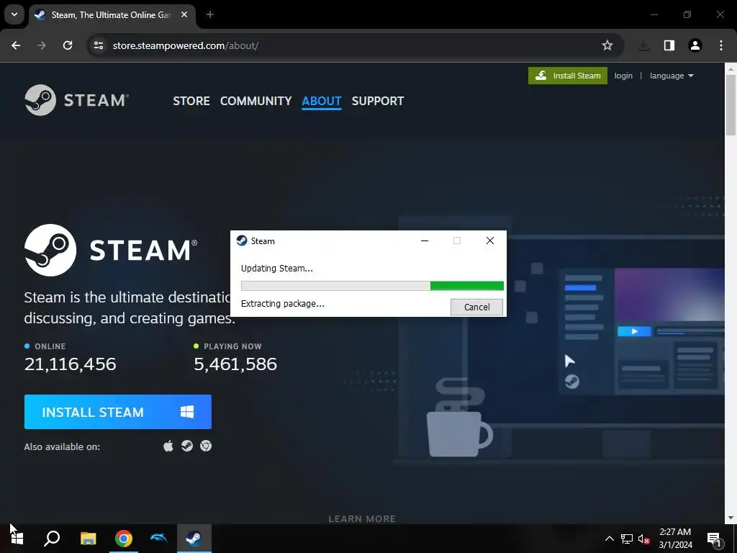Screen dimensions: 737x553
Task: Show hidden system tray icons
Action: point(609,539)
